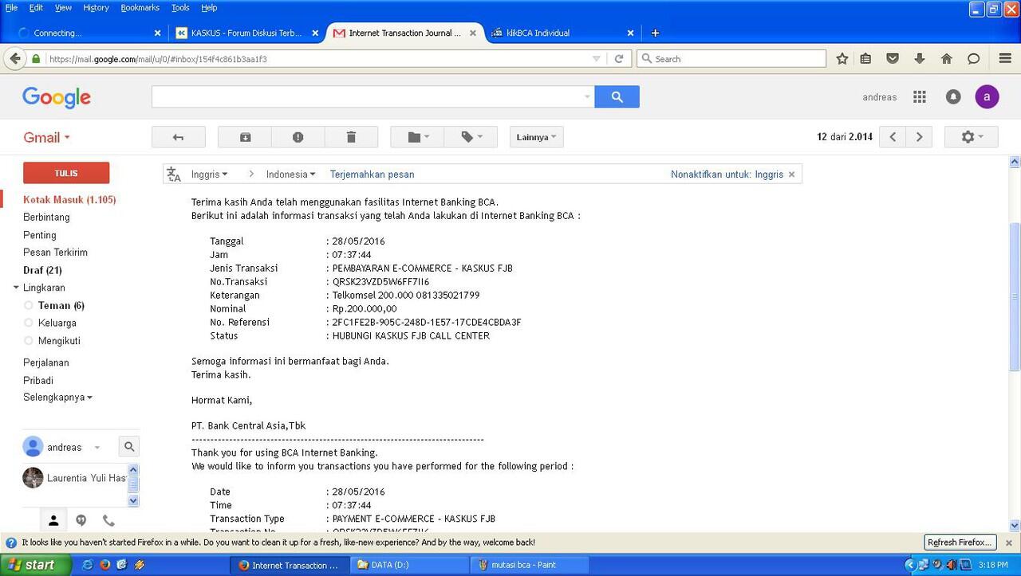
Task: Open the Perjalanan label
Action: [46, 362]
